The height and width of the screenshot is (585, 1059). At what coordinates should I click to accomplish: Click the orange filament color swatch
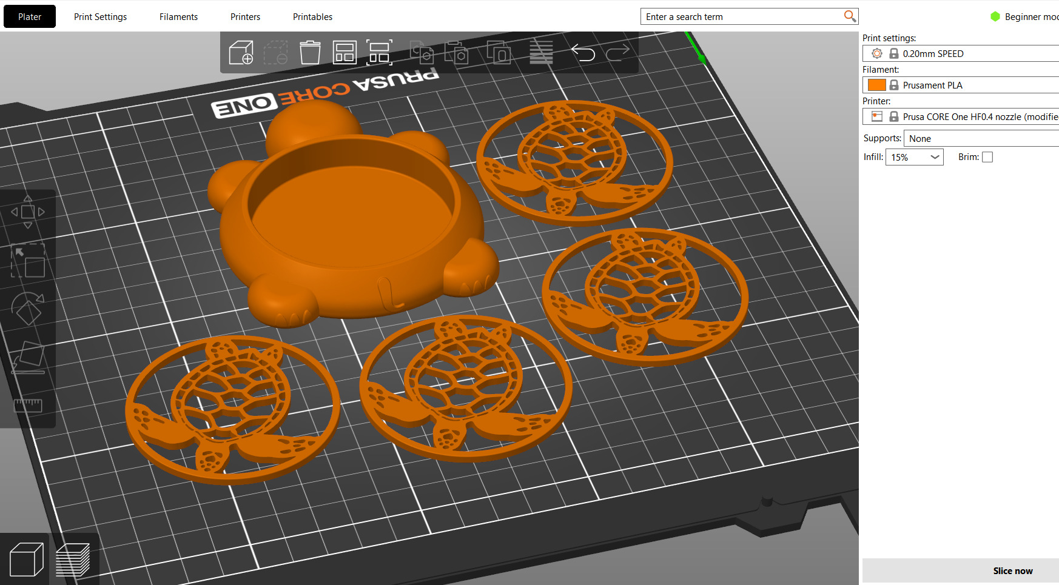point(877,85)
